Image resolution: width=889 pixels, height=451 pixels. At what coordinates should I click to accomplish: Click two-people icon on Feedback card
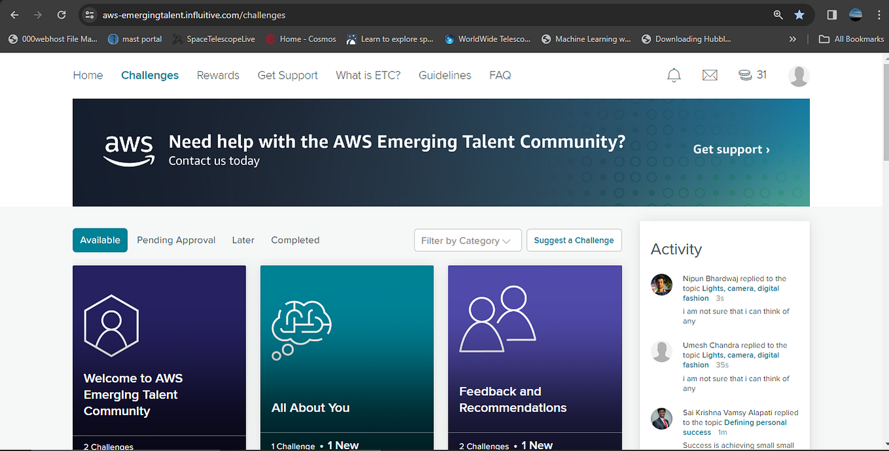(x=498, y=319)
